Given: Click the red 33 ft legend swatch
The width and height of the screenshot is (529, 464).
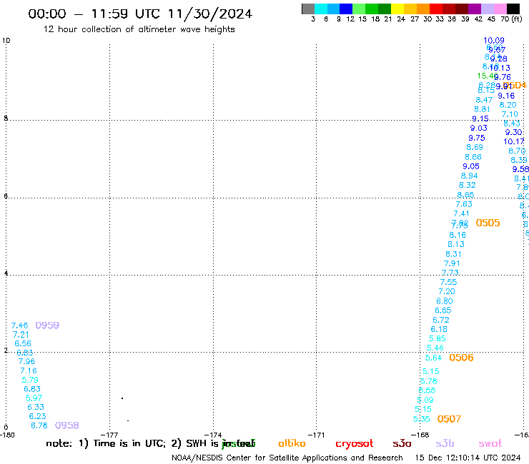Looking at the screenshot, I should point(436,9).
